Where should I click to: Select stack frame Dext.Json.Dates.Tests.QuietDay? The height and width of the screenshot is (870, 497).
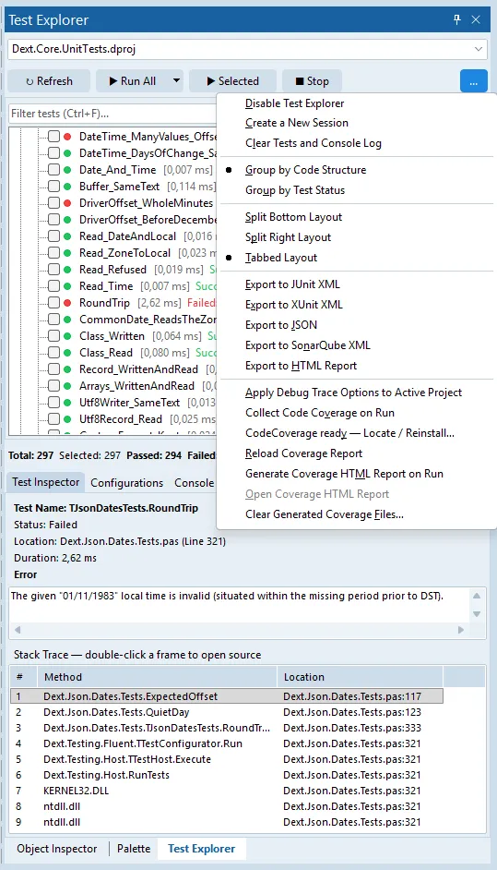[227, 712]
